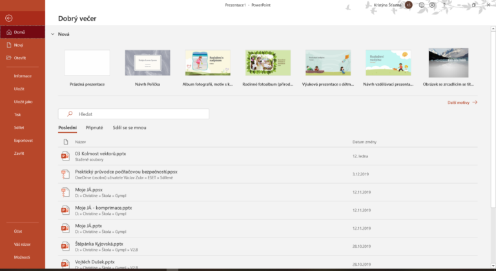Create a Prázdná prezentace from thumbnail
Viewport: 496px width, 271px height.
87,63
